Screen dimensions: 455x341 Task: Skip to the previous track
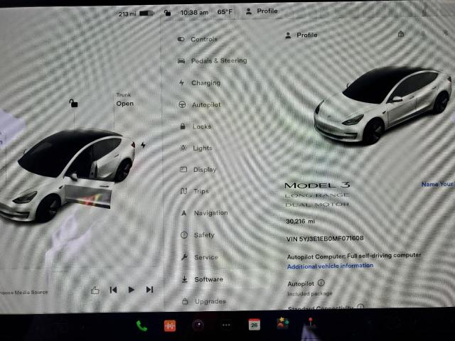tap(113, 290)
